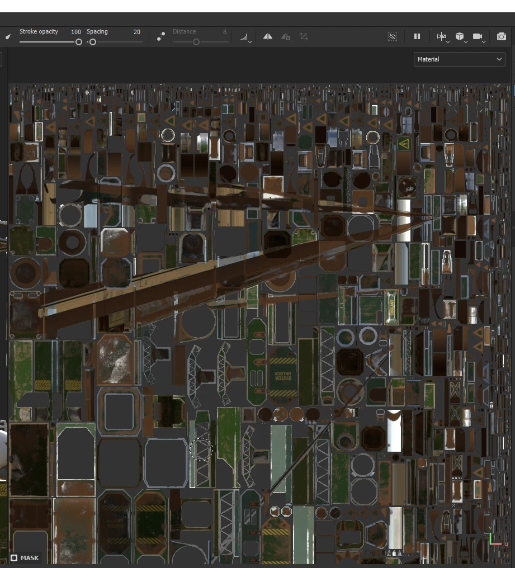Click the Distance value 8
515x568 pixels.
225,32
